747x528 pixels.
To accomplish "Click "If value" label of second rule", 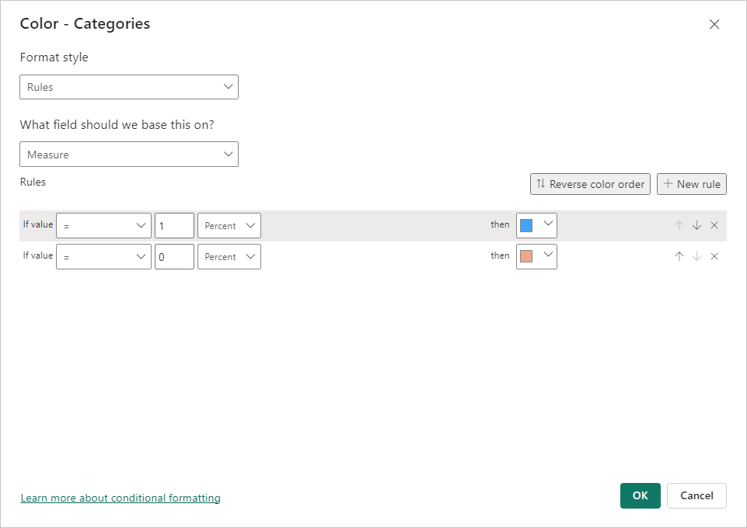I will 38,255.
